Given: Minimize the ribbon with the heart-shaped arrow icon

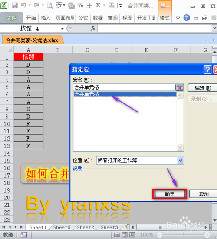Looking at the screenshot, I should tap(178, 18).
